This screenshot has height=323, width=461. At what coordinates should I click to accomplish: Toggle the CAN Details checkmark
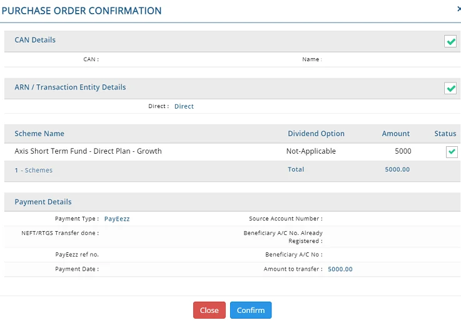click(450, 41)
